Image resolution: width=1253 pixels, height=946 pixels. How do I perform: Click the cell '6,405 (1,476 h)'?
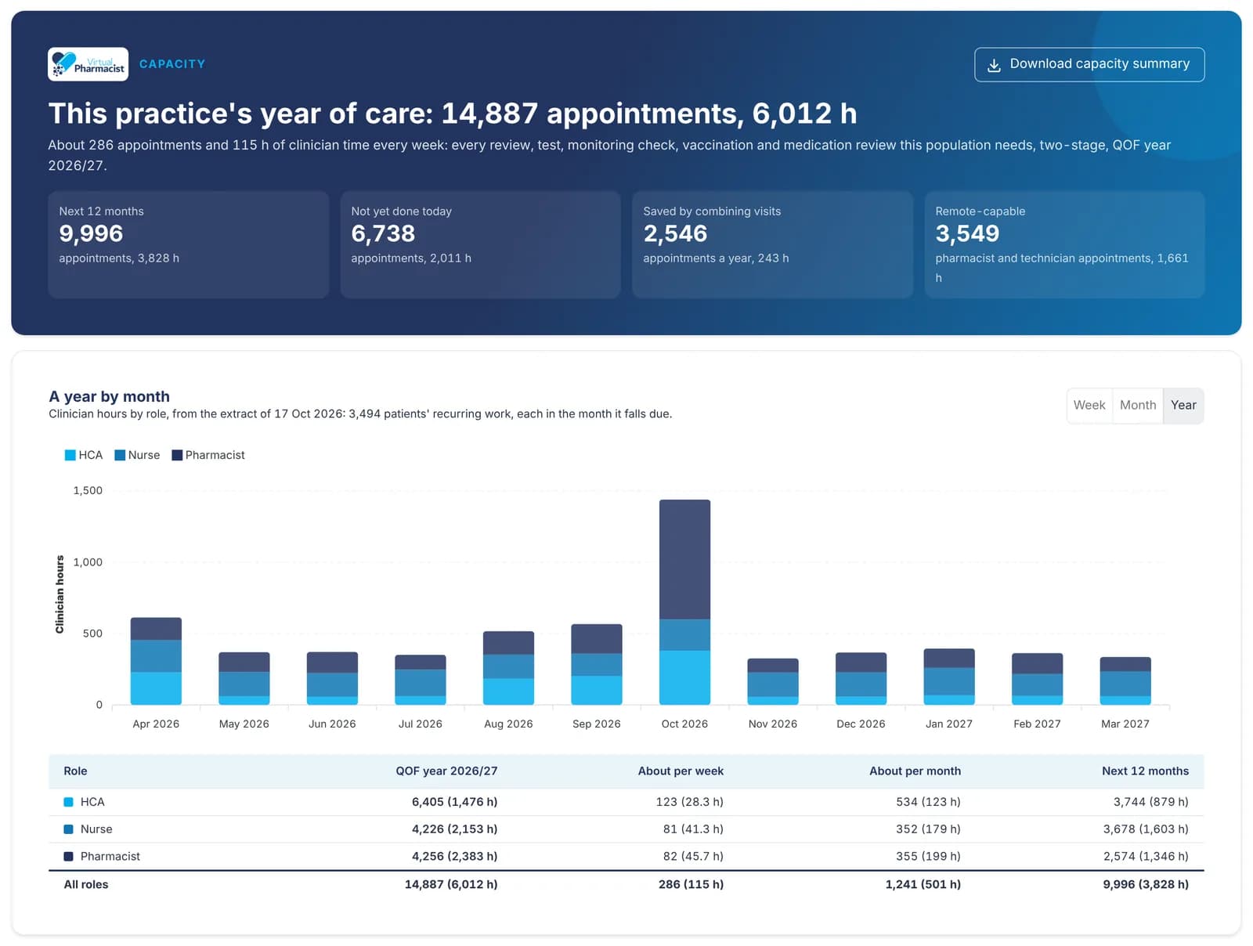(454, 802)
